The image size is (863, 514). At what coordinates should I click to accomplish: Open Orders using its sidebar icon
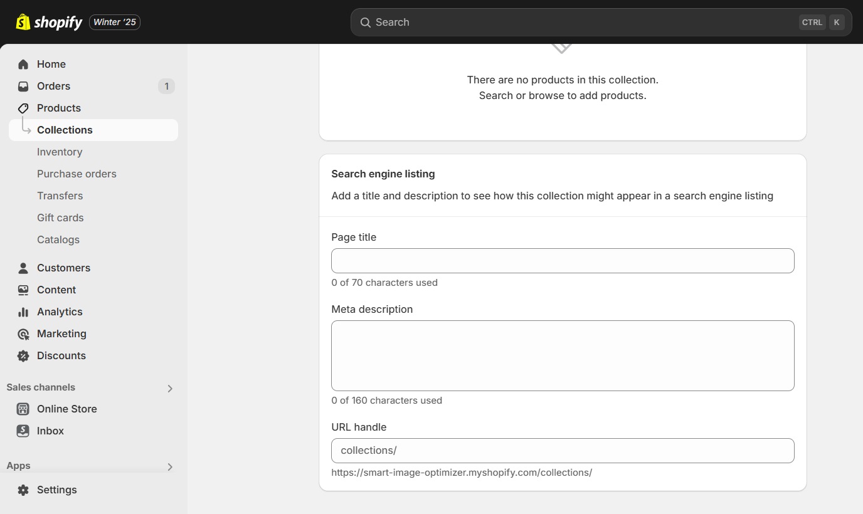(x=23, y=86)
